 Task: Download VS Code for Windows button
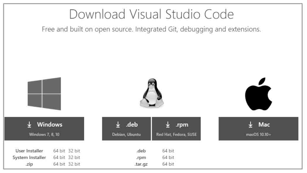(x=44, y=129)
